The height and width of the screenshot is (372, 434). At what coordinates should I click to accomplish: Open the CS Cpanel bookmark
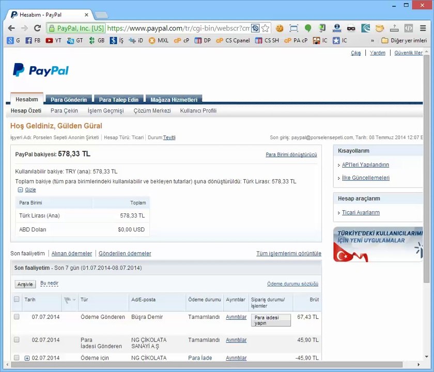[233, 40]
